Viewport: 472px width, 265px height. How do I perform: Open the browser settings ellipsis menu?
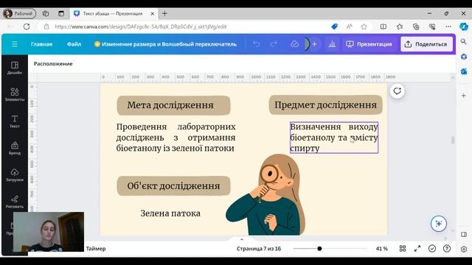pos(448,26)
